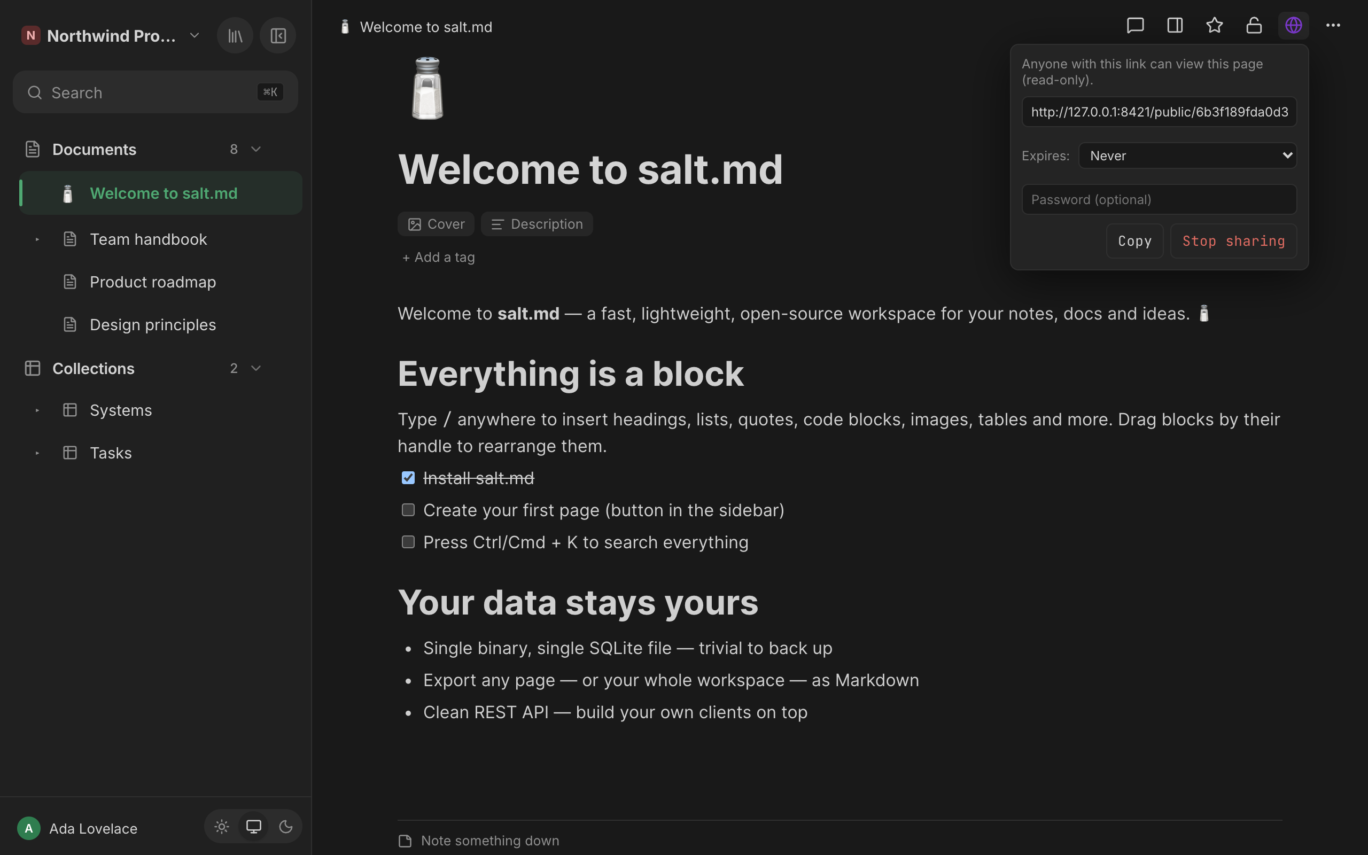This screenshot has width=1368, height=855.
Task: Click the Collections section label
Action: coord(94,368)
